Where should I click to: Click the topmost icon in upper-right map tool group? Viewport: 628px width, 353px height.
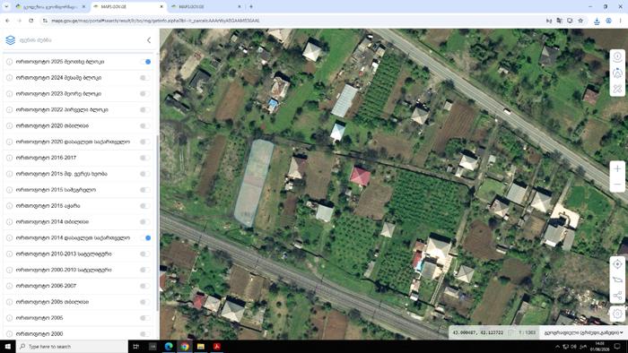(x=617, y=57)
